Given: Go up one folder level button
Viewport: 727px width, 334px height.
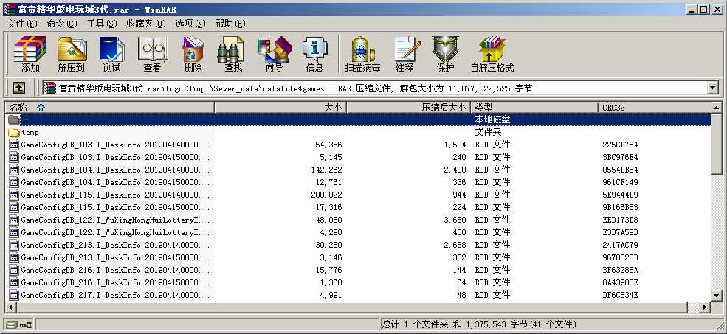Looking at the screenshot, I should [x=18, y=88].
